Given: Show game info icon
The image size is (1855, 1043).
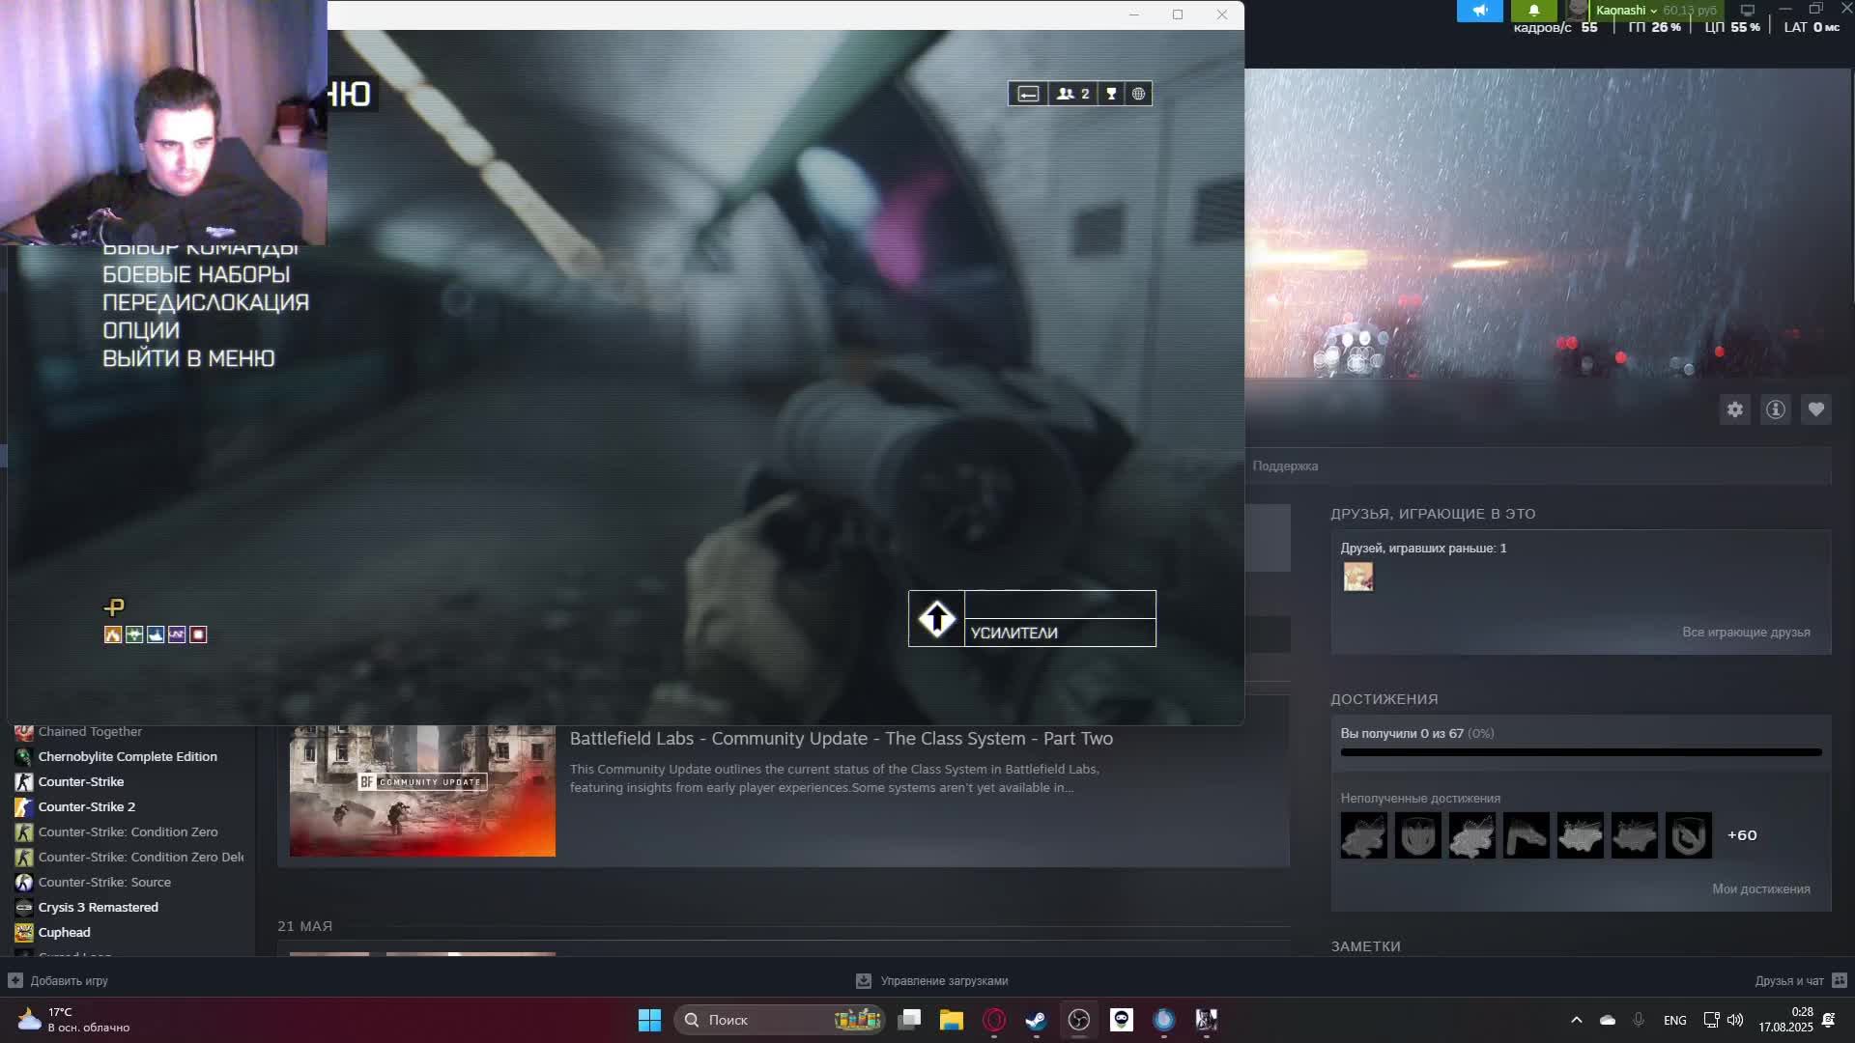Looking at the screenshot, I should [1776, 409].
